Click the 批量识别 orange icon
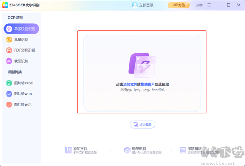Image resolution: width=245 pixels, height=166 pixels. pyautogui.click(x=9, y=40)
